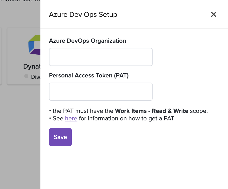Click into the Personal Access Token field
The height and width of the screenshot is (189, 228).
coord(101,92)
